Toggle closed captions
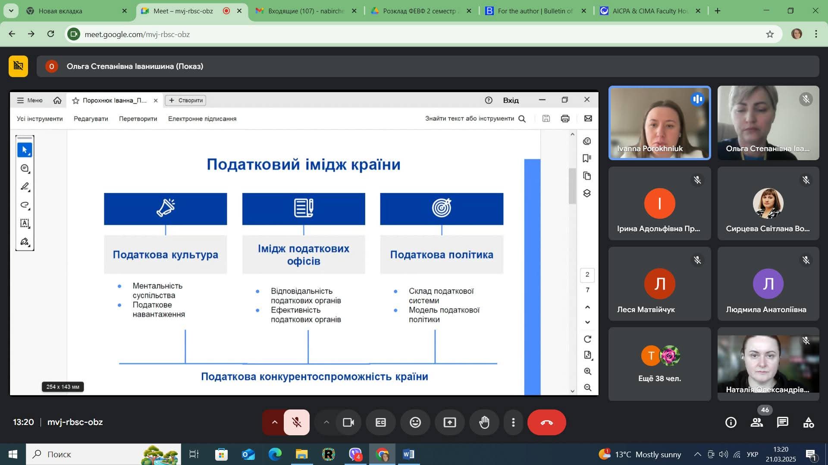The width and height of the screenshot is (828, 465). pyautogui.click(x=380, y=422)
